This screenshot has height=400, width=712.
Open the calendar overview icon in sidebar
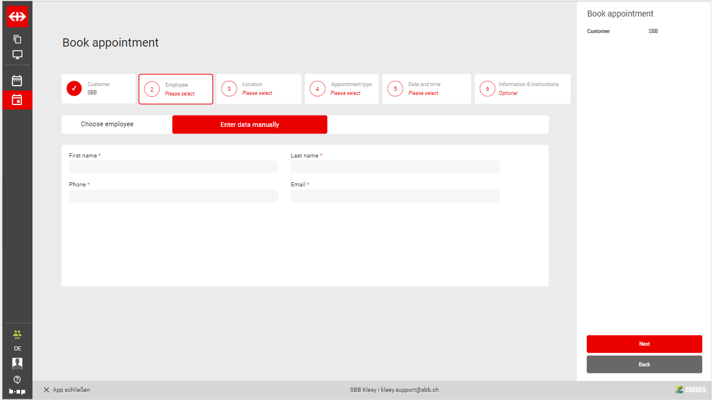[17, 81]
